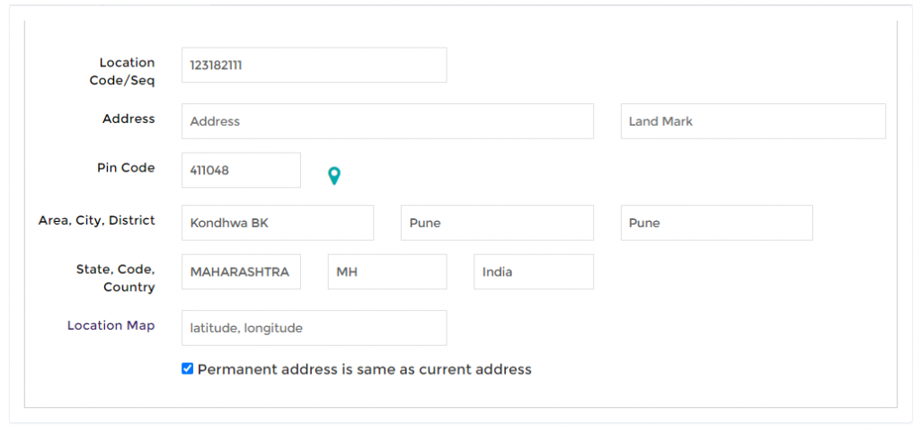Click the Pin Code label text
This screenshot has height=433, width=920.
126,168
